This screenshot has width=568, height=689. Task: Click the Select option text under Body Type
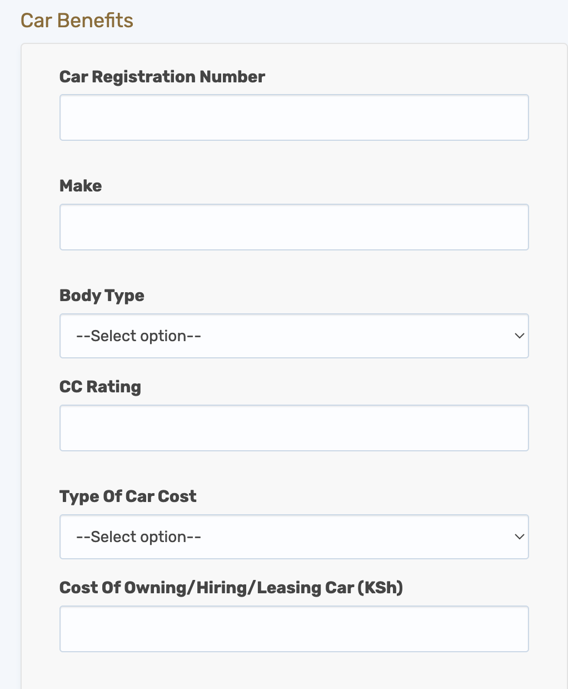138,336
